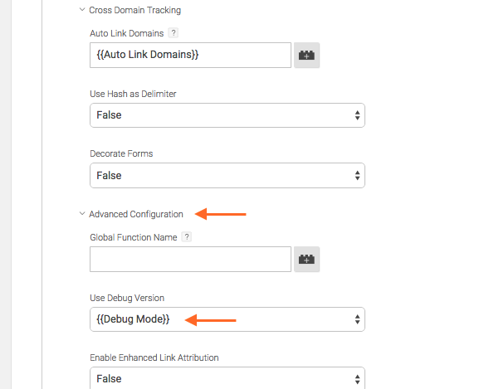Open help icon next to Global Function Name
The width and height of the screenshot is (494, 389).
[187, 236]
